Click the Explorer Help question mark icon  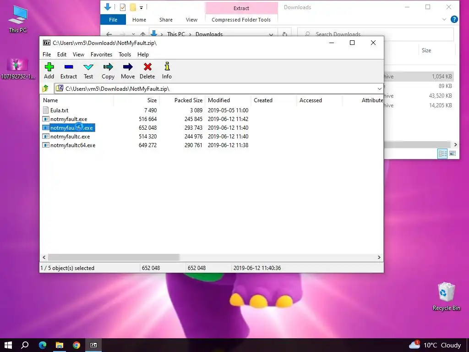[x=454, y=19]
